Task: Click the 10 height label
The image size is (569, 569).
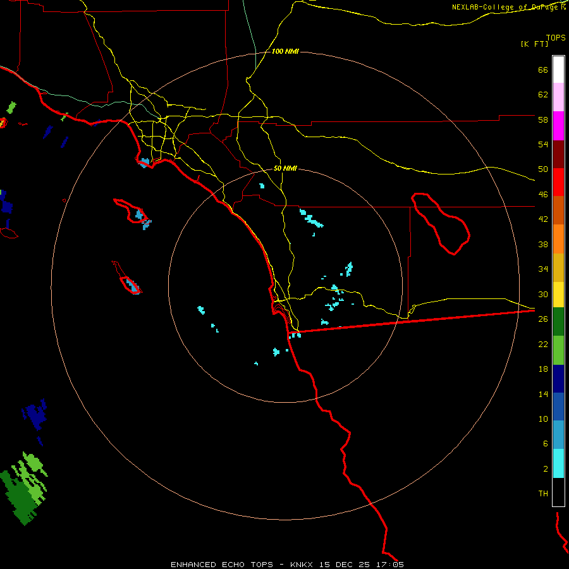Action: 543,419
